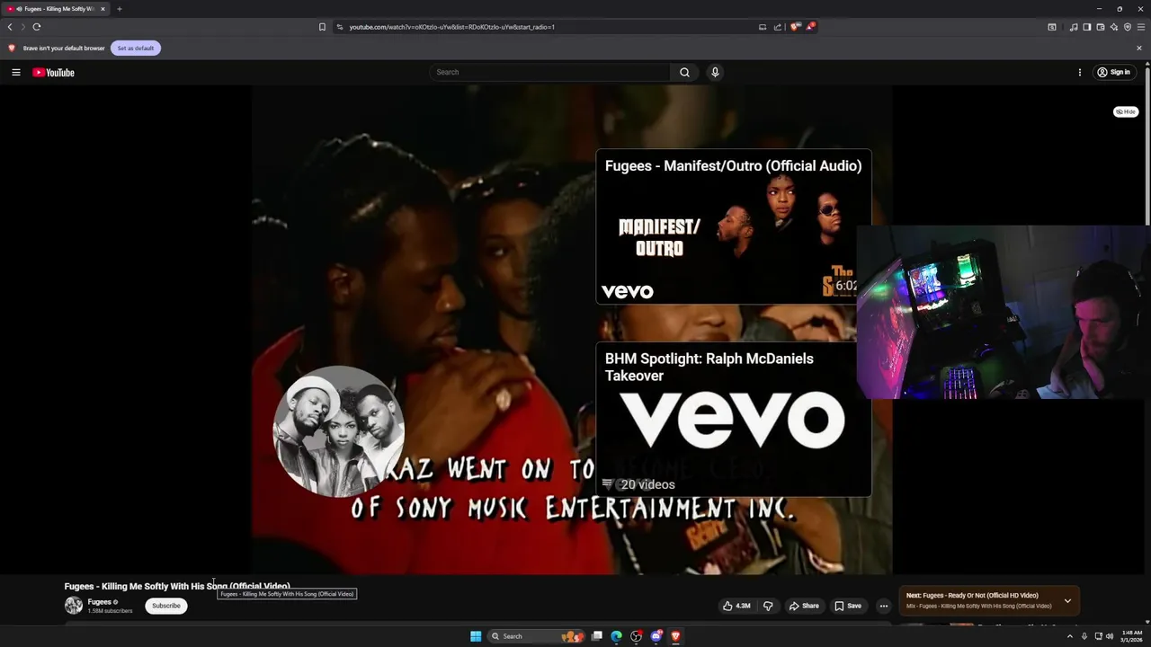Open Brave Shields lion icon
Screen dimensions: 1151x647
pyautogui.click(x=795, y=27)
